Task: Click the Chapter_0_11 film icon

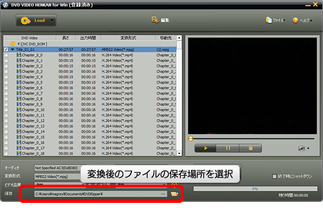Action: tap(19, 115)
